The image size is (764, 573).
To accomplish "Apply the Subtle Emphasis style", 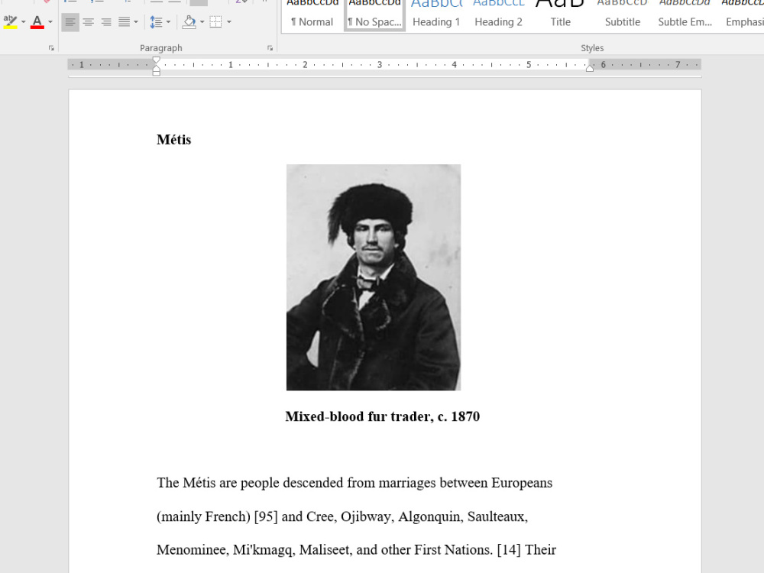I will pyautogui.click(x=685, y=15).
